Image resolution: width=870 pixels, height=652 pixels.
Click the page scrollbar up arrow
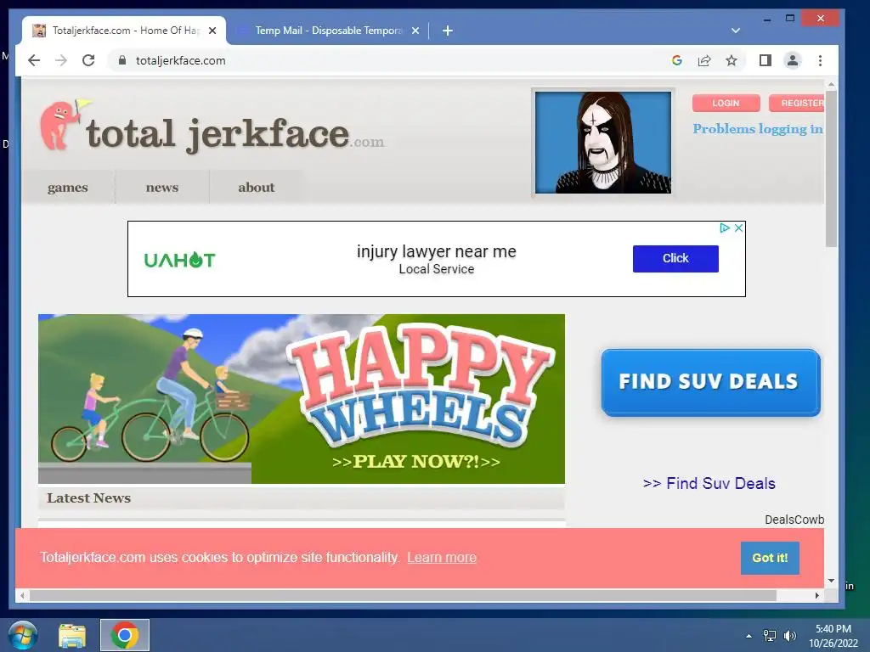coord(831,84)
